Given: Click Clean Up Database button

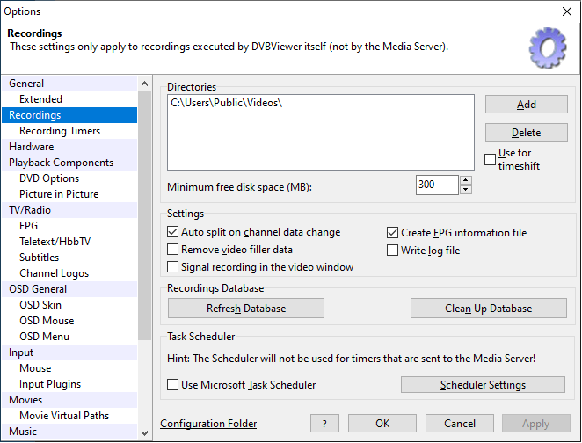Looking at the screenshot, I should [x=488, y=309].
